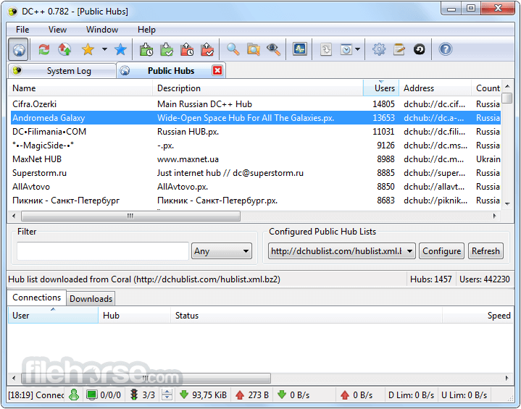Select the Пикник - Санкт-Петербург hub row

pos(256,201)
